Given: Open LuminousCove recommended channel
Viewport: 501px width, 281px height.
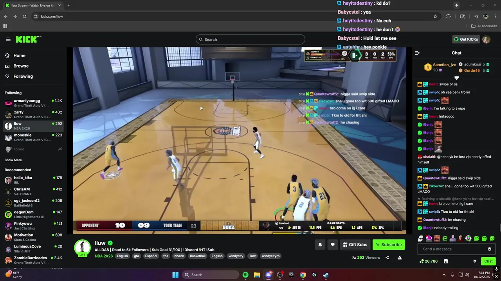Looking at the screenshot, I should (x=33, y=249).
